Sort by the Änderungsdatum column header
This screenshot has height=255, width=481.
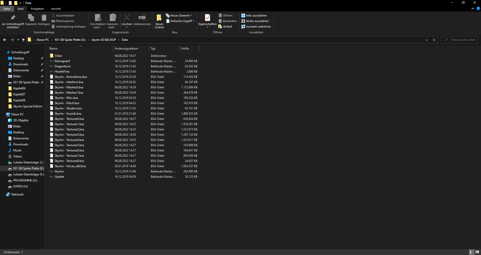[x=131, y=49]
